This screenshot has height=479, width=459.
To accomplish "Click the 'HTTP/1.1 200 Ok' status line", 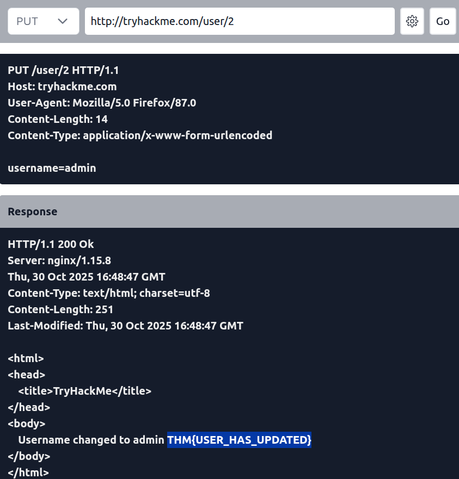I will (x=51, y=244).
